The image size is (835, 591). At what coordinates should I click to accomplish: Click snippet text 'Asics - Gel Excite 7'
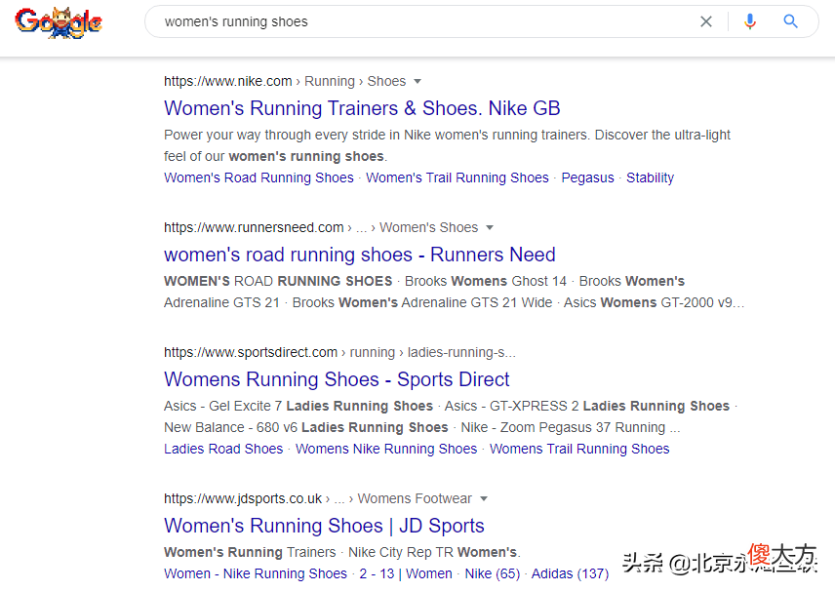tap(222, 407)
